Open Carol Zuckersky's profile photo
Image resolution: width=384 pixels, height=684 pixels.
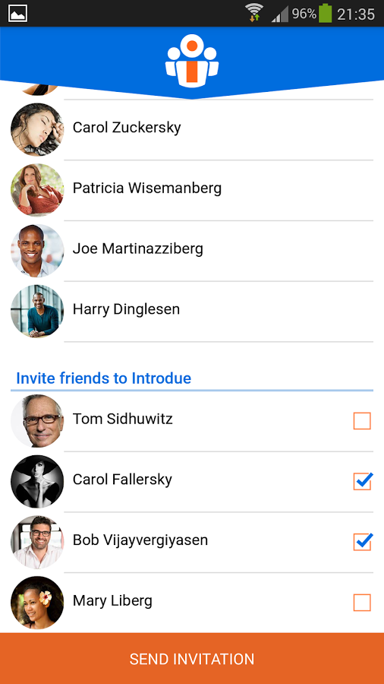pos(37,129)
